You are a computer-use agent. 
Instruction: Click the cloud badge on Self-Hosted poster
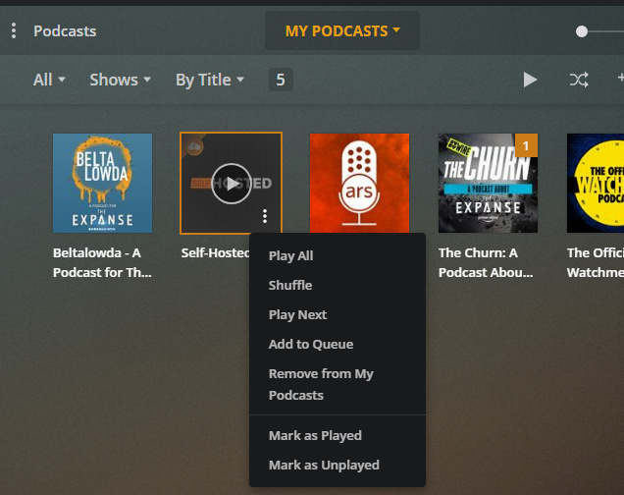tap(194, 147)
